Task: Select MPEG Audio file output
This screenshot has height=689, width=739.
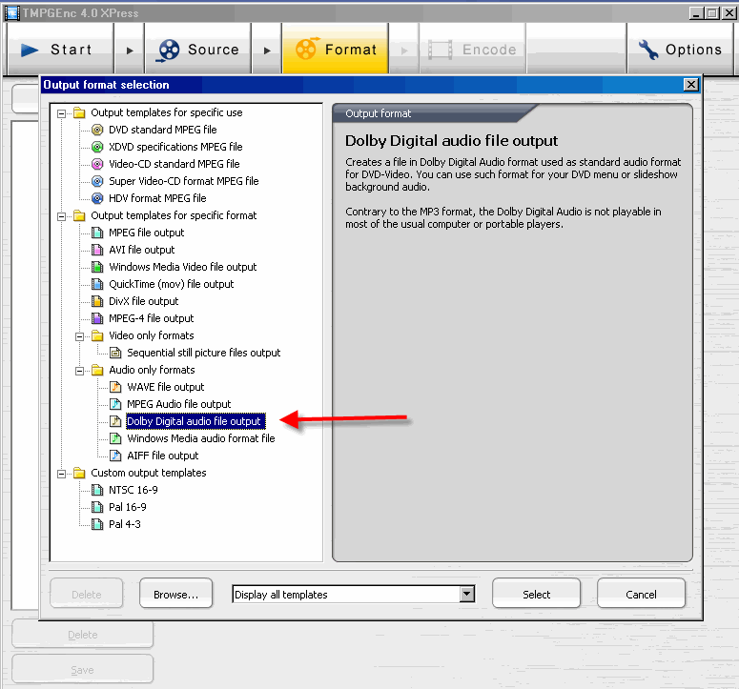Action: click(178, 404)
